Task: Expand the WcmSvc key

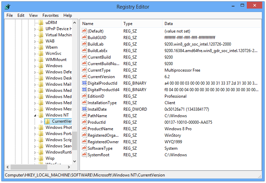Action: click(35, 54)
